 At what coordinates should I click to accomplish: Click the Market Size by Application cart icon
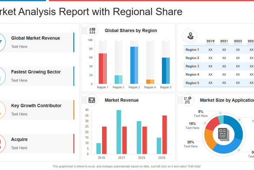pyautogui.click(x=188, y=100)
